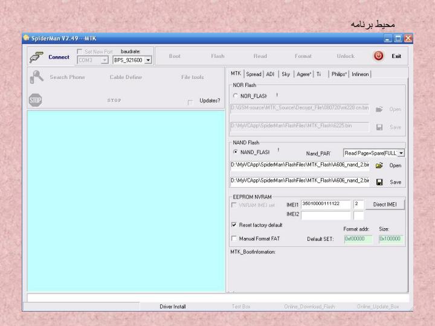Click the Exit text button
435x326 pixels.
pyautogui.click(x=396, y=56)
